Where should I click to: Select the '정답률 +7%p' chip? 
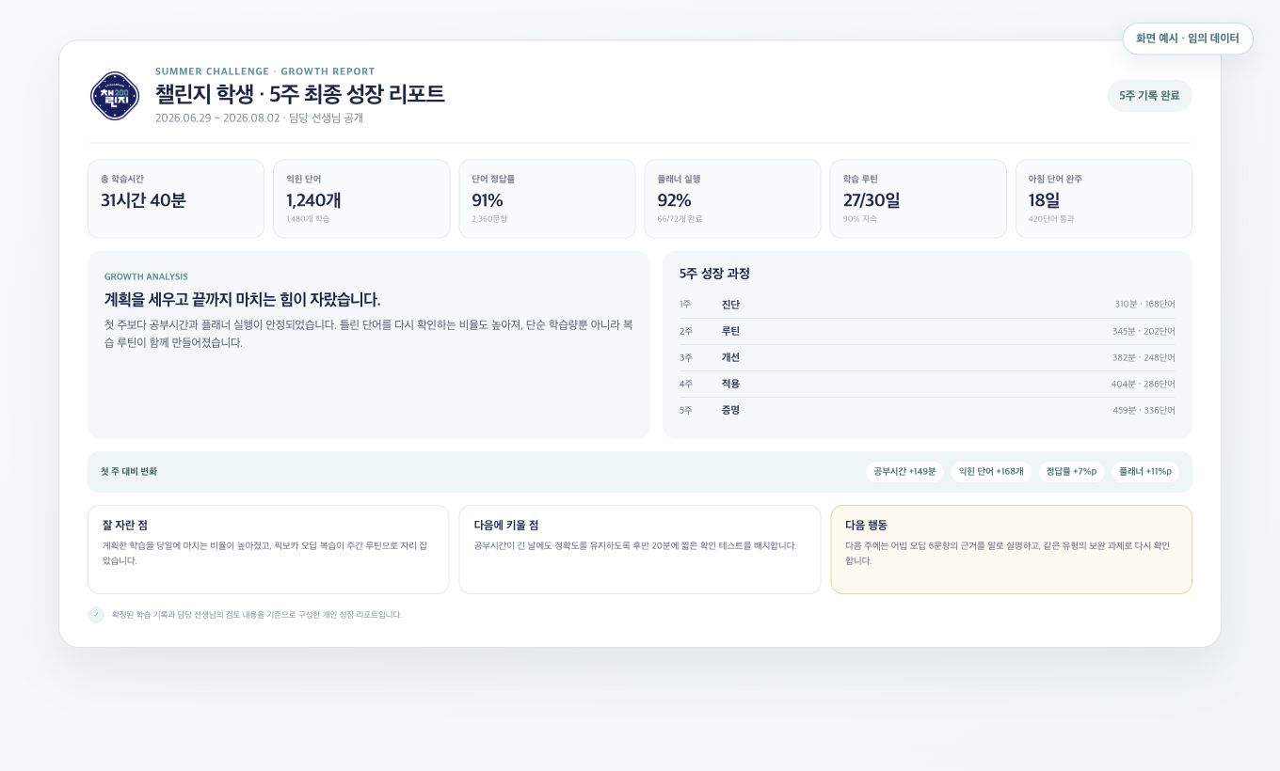[x=1071, y=472]
